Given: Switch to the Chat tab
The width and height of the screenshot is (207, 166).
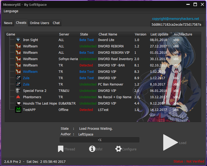Looking at the screenshot, I should click(x=56, y=23).
